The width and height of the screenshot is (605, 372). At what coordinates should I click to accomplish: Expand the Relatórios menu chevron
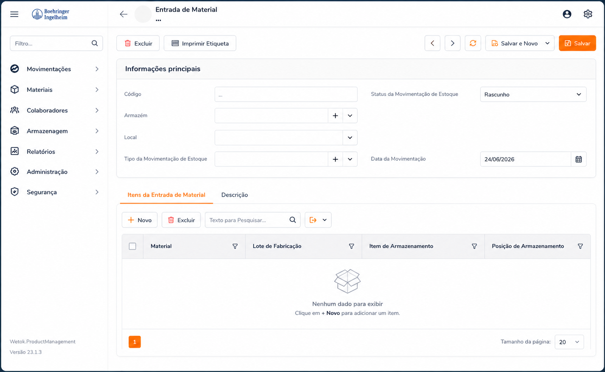tap(97, 152)
